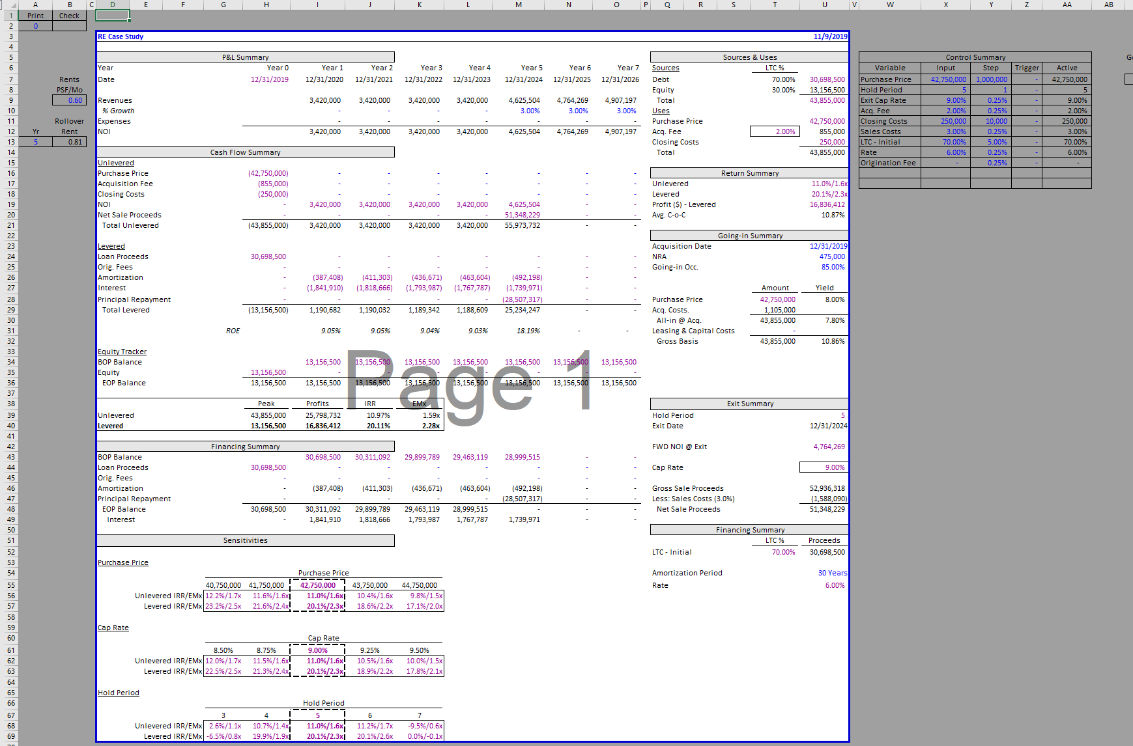Select the Check cell in row 1
Screen dimensions: 1133x746
click(70, 16)
